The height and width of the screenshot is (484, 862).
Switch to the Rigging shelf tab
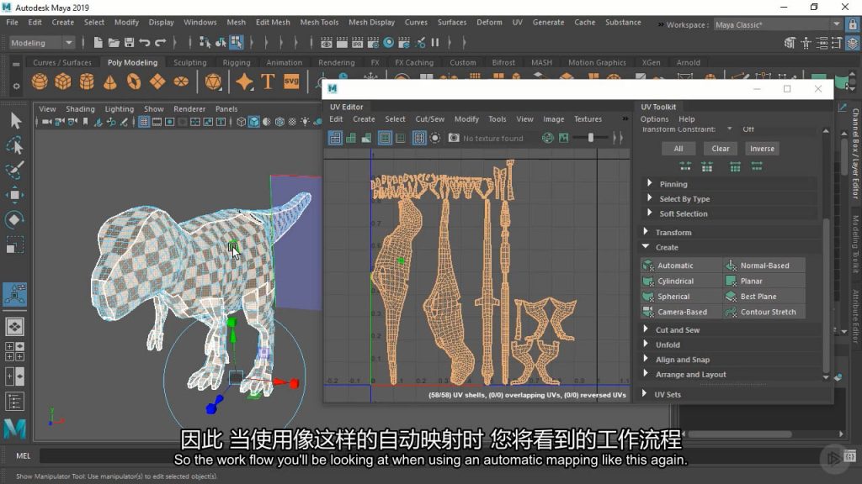(237, 62)
